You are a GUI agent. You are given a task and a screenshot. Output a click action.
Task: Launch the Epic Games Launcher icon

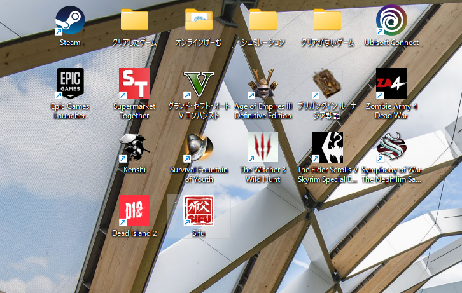click(x=70, y=83)
